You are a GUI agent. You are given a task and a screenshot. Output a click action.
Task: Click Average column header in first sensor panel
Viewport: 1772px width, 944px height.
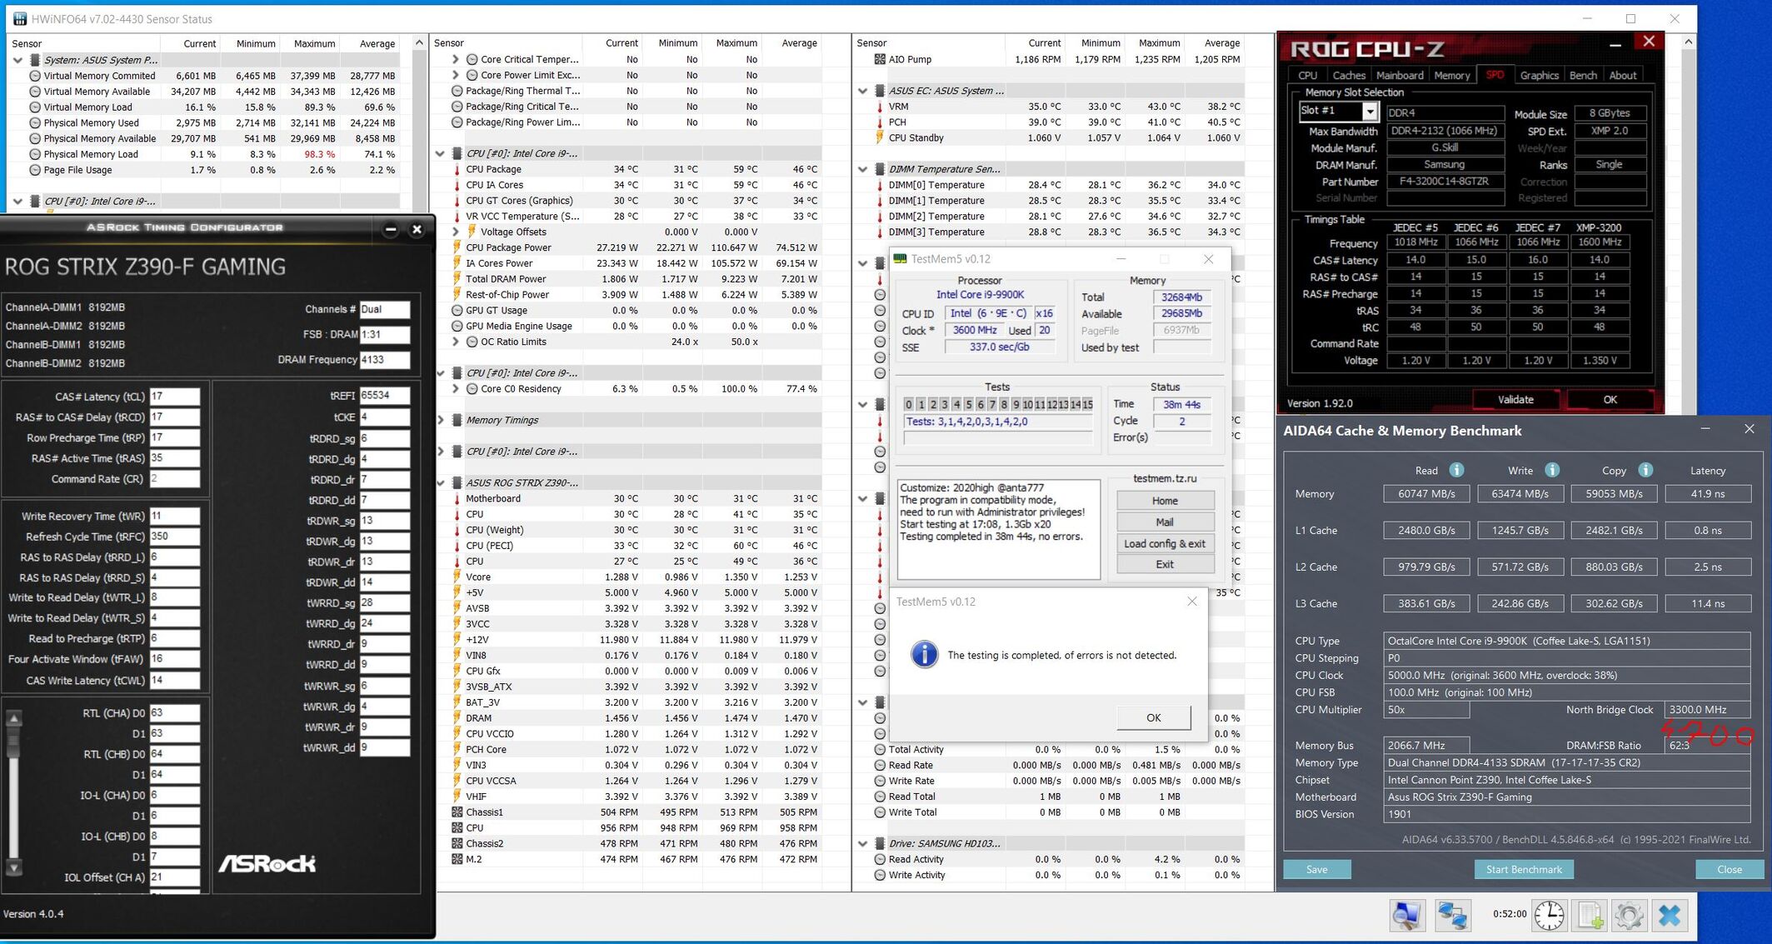[377, 43]
